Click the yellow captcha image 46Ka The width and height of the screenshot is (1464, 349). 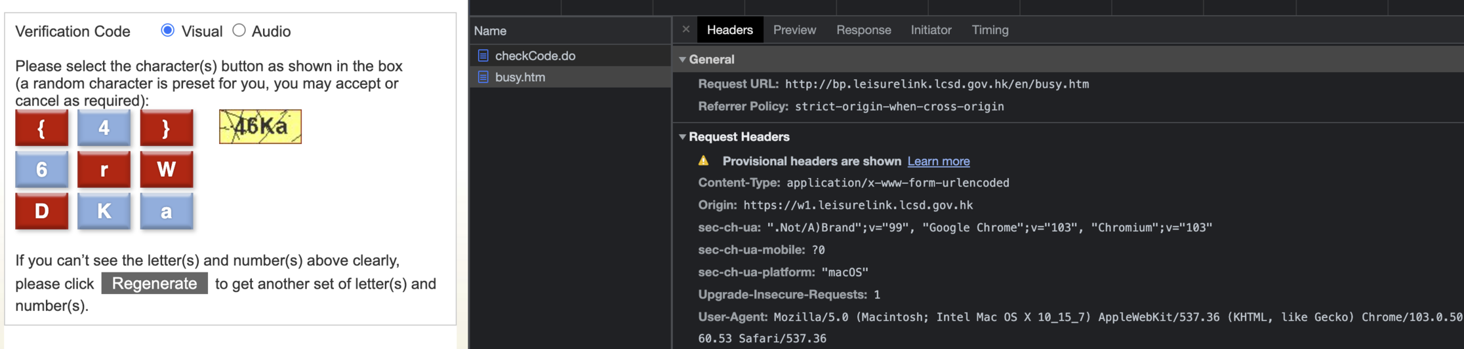(x=260, y=126)
